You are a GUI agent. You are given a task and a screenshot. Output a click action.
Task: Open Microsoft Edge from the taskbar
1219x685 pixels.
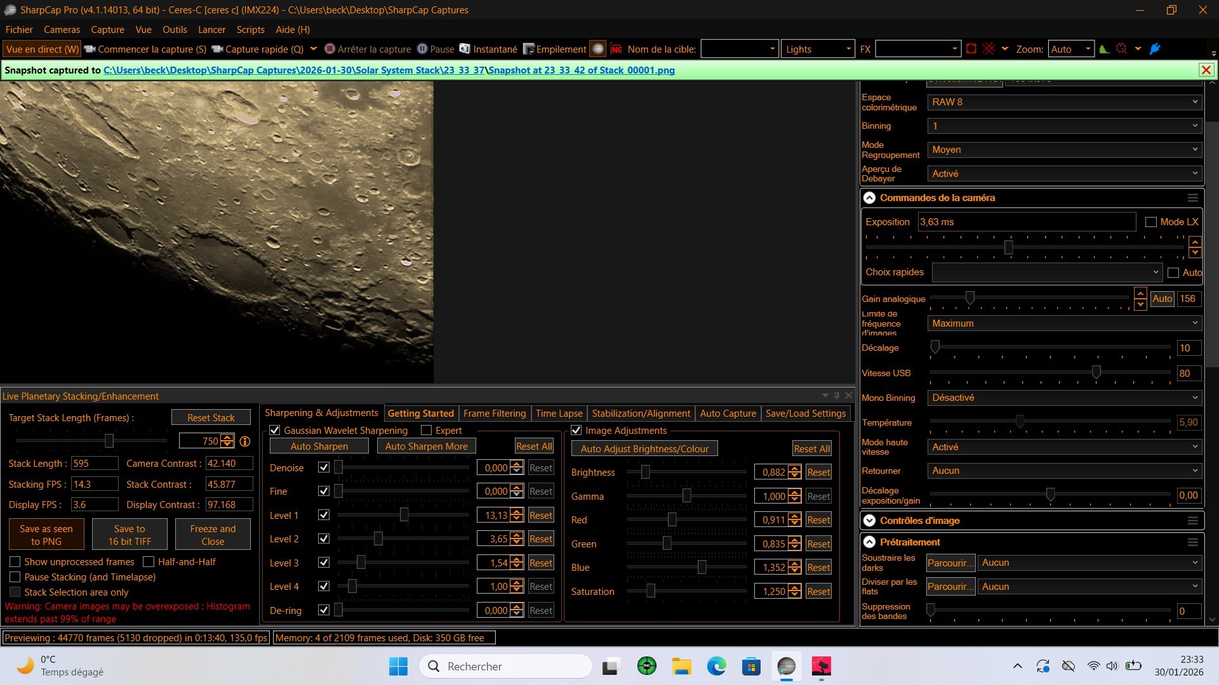point(716,666)
